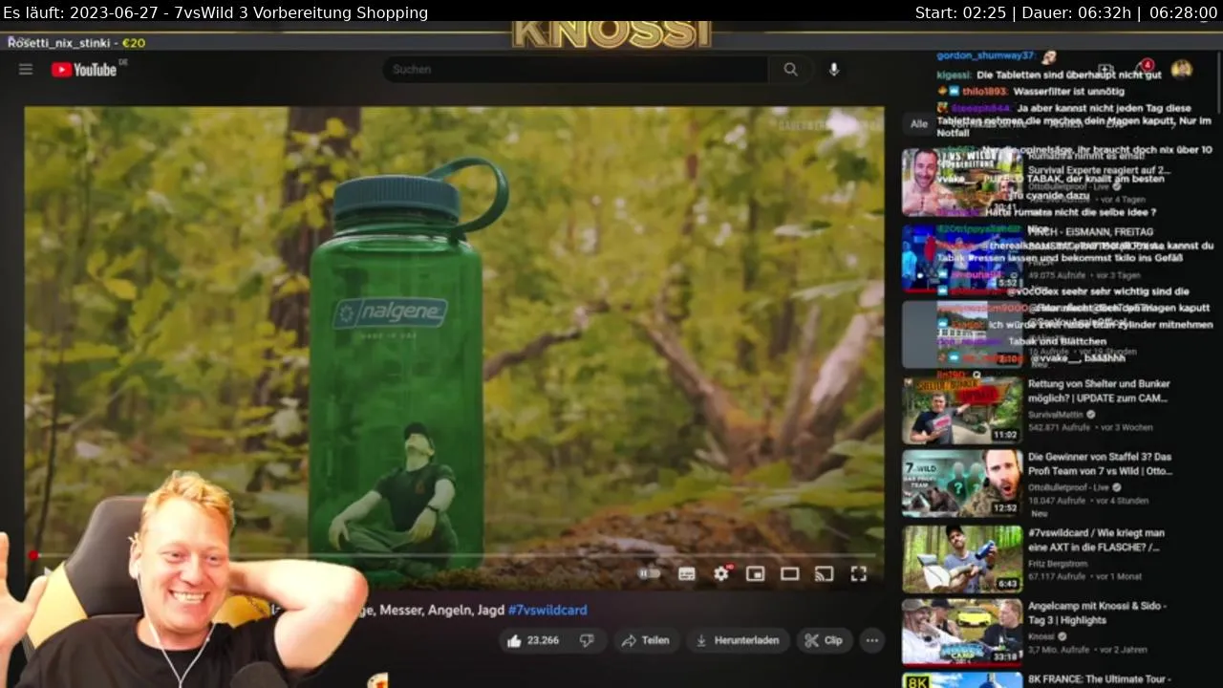
Task: Create a clip with Clip button
Action: (824, 640)
